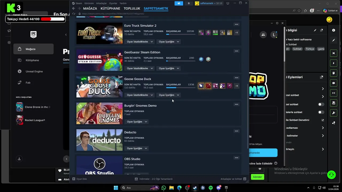Expand Oyun İstatistiklerim for Goose Goose Duck

point(140,95)
